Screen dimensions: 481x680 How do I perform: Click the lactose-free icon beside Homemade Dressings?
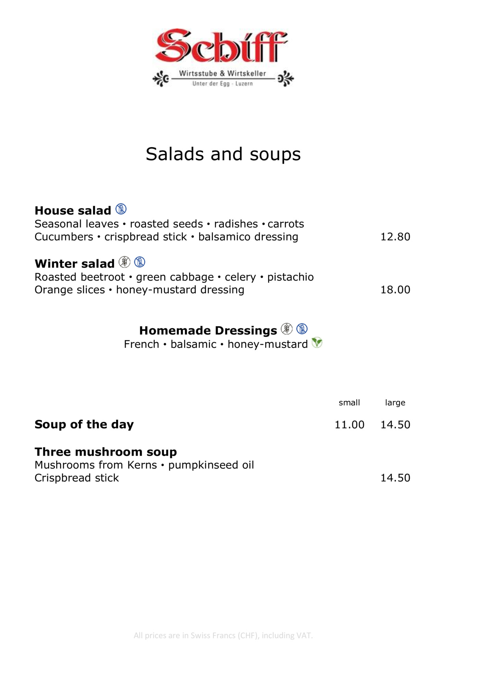coord(302,329)
